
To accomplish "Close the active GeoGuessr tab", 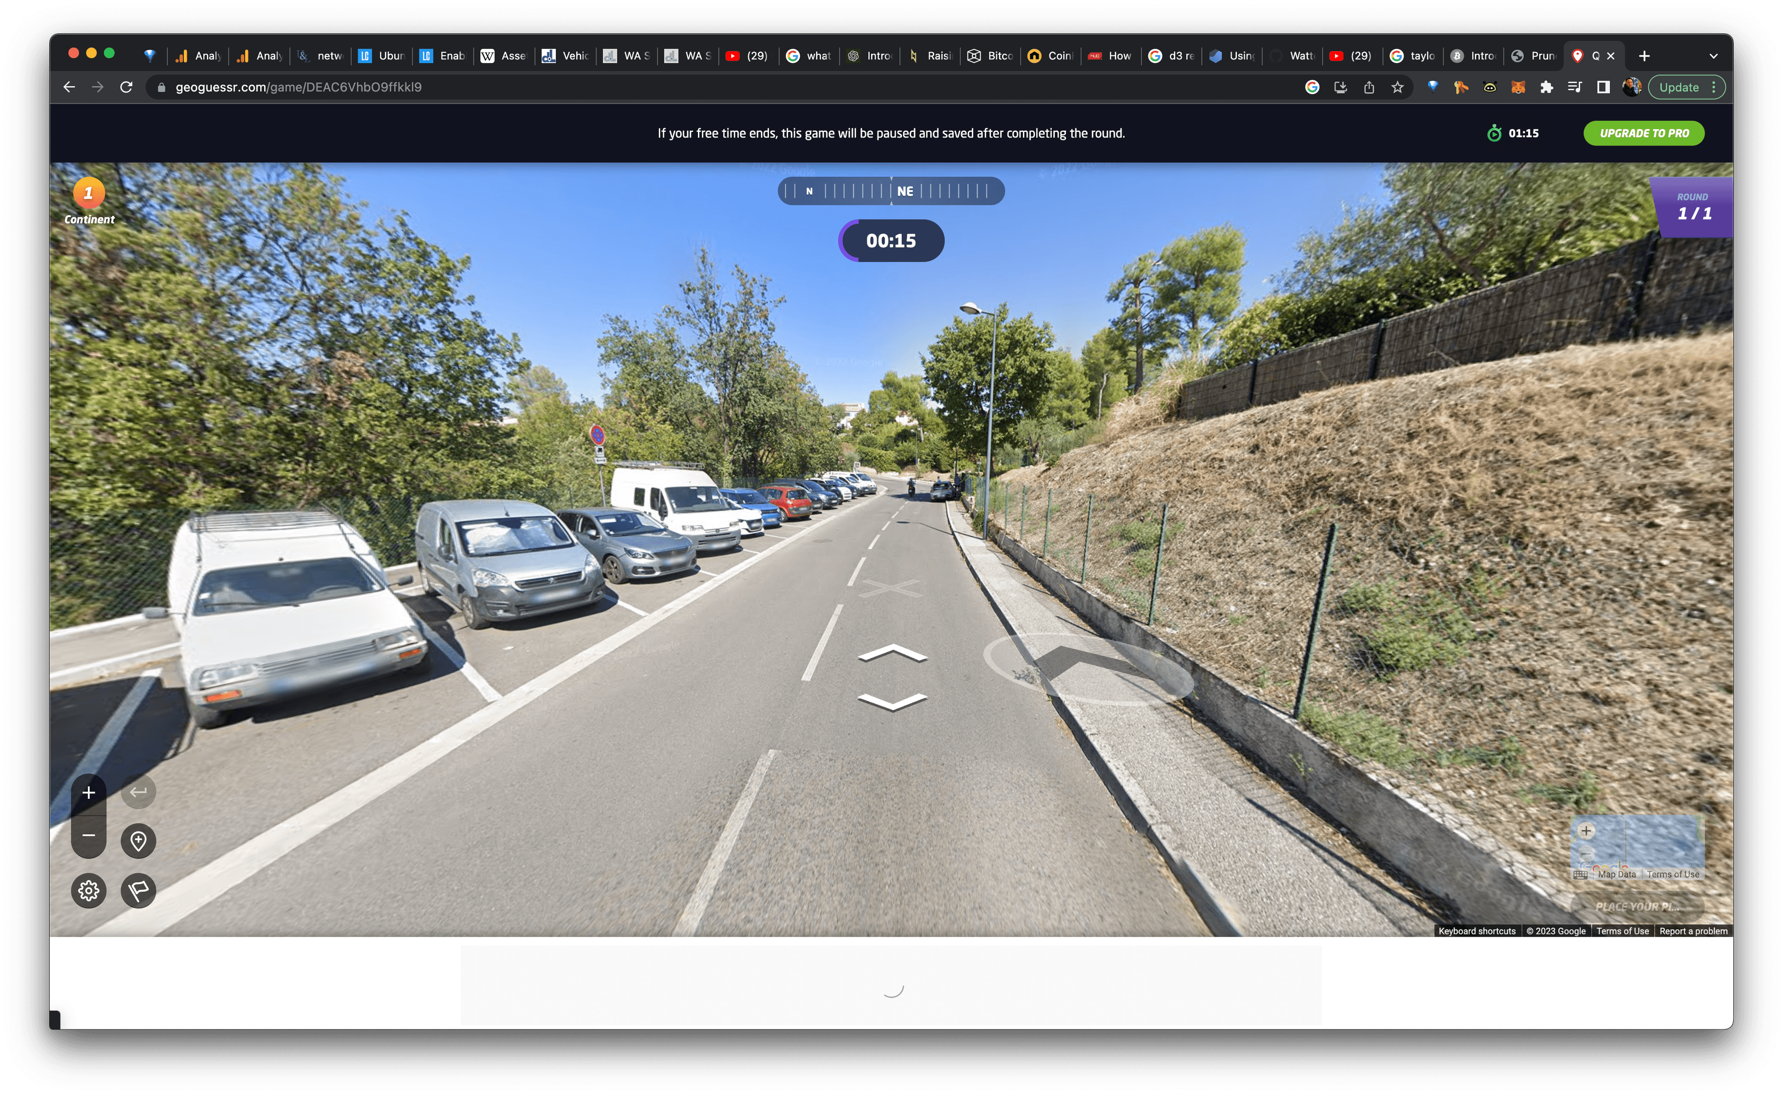I will pos(1611,56).
